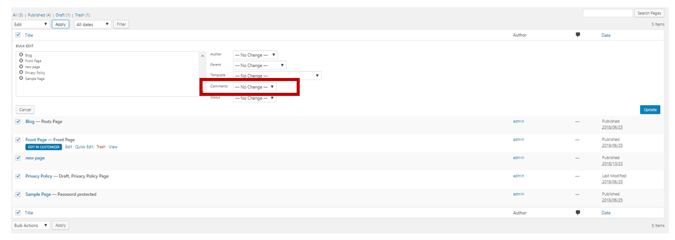
Task: Sort by Title in table footer
Action: (29, 212)
